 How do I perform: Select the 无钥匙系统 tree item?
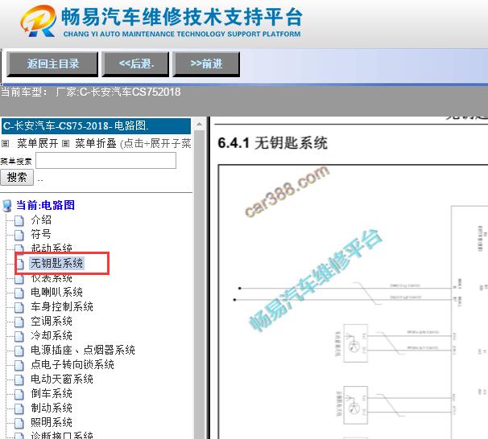pyautogui.click(x=56, y=264)
